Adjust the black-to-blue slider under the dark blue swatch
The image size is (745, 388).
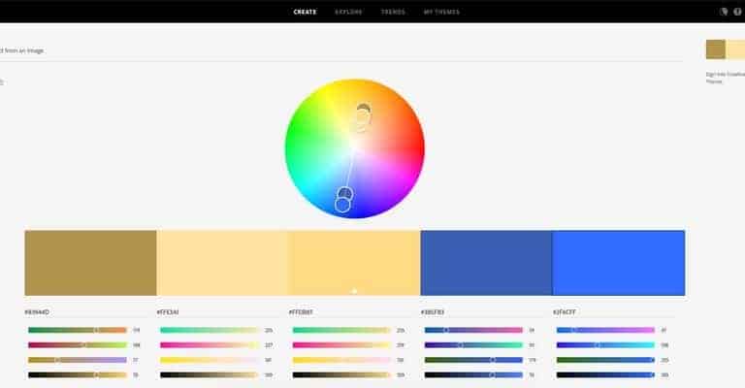473,375
